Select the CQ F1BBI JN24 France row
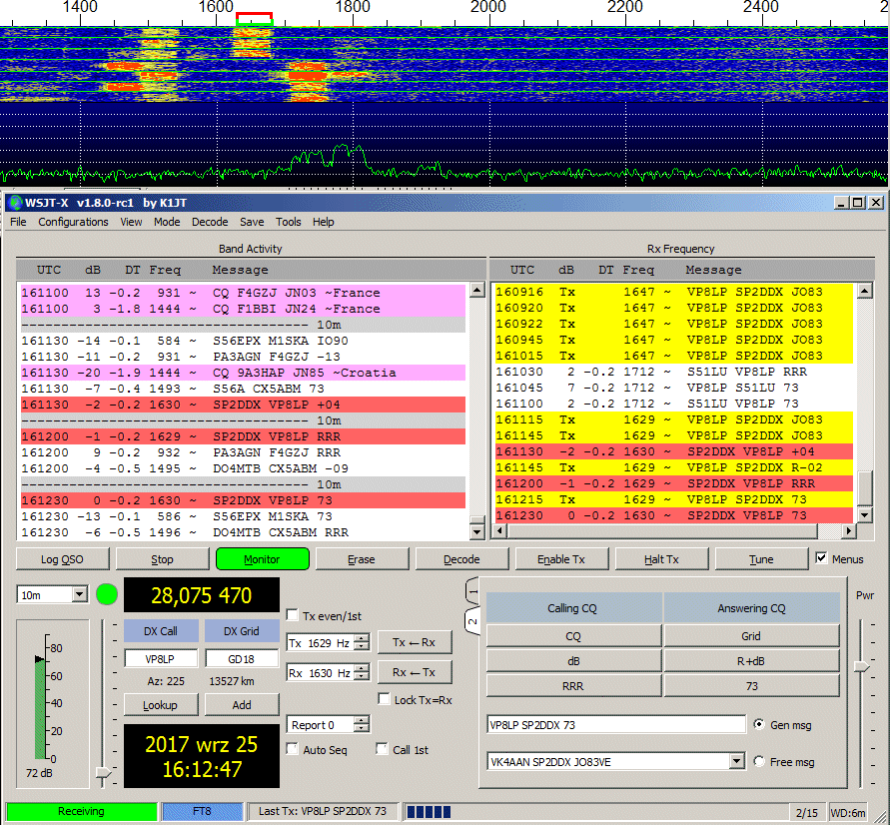This screenshot has width=890, height=825. coord(243,309)
